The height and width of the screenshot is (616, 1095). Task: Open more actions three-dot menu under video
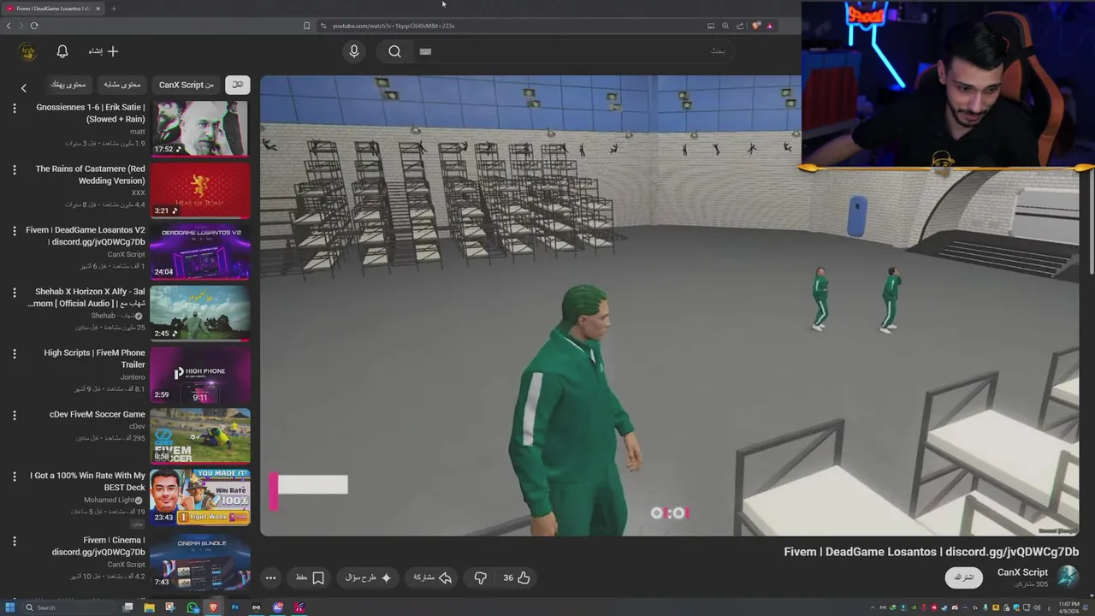coord(270,577)
